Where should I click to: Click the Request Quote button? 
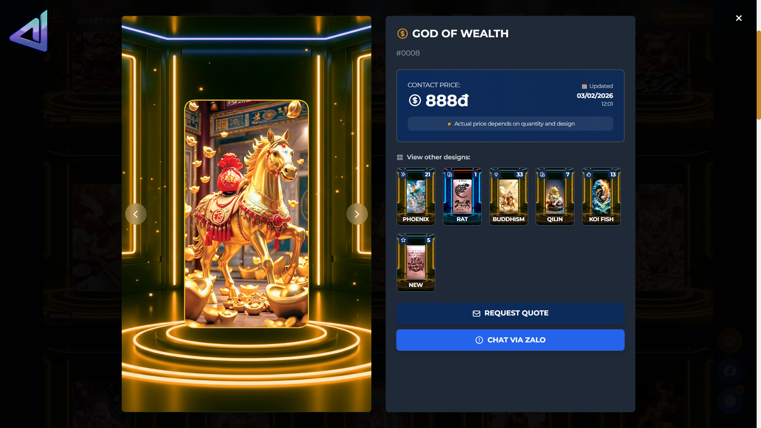(x=511, y=313)
